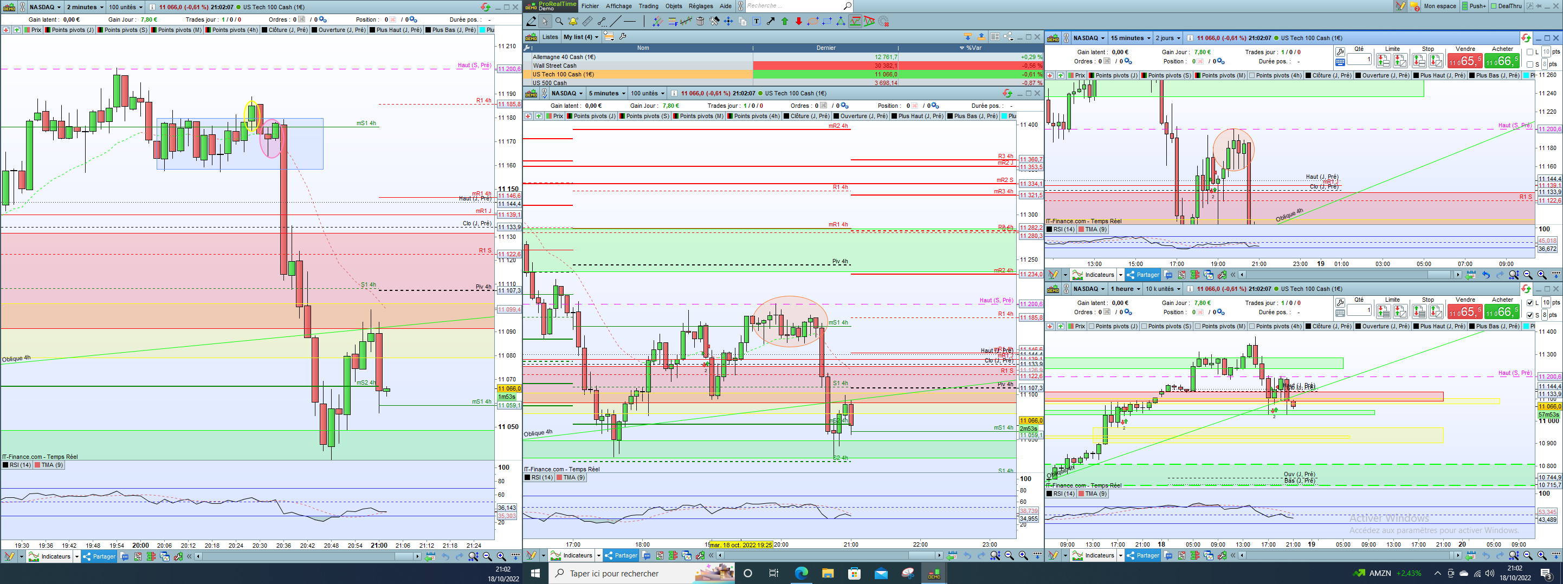Select Wall Street Cash in the list
1563x584 pixels.
[x=554, y=66]
